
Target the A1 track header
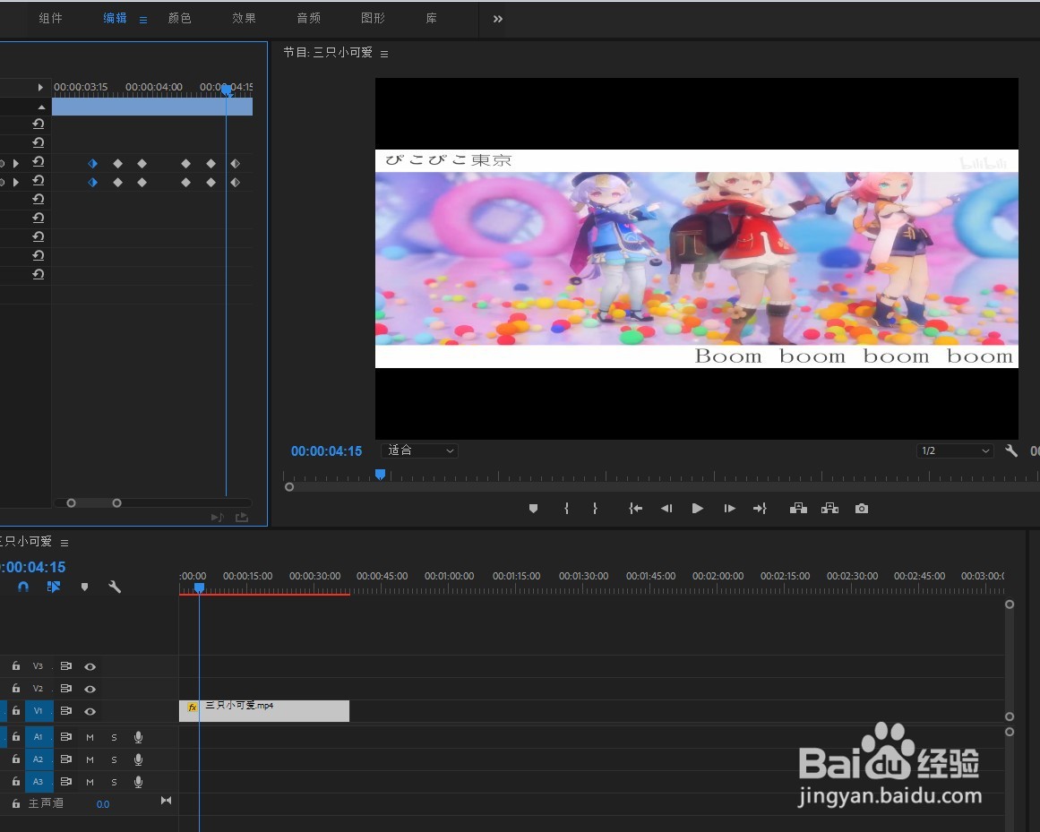(x=39, y=737)
